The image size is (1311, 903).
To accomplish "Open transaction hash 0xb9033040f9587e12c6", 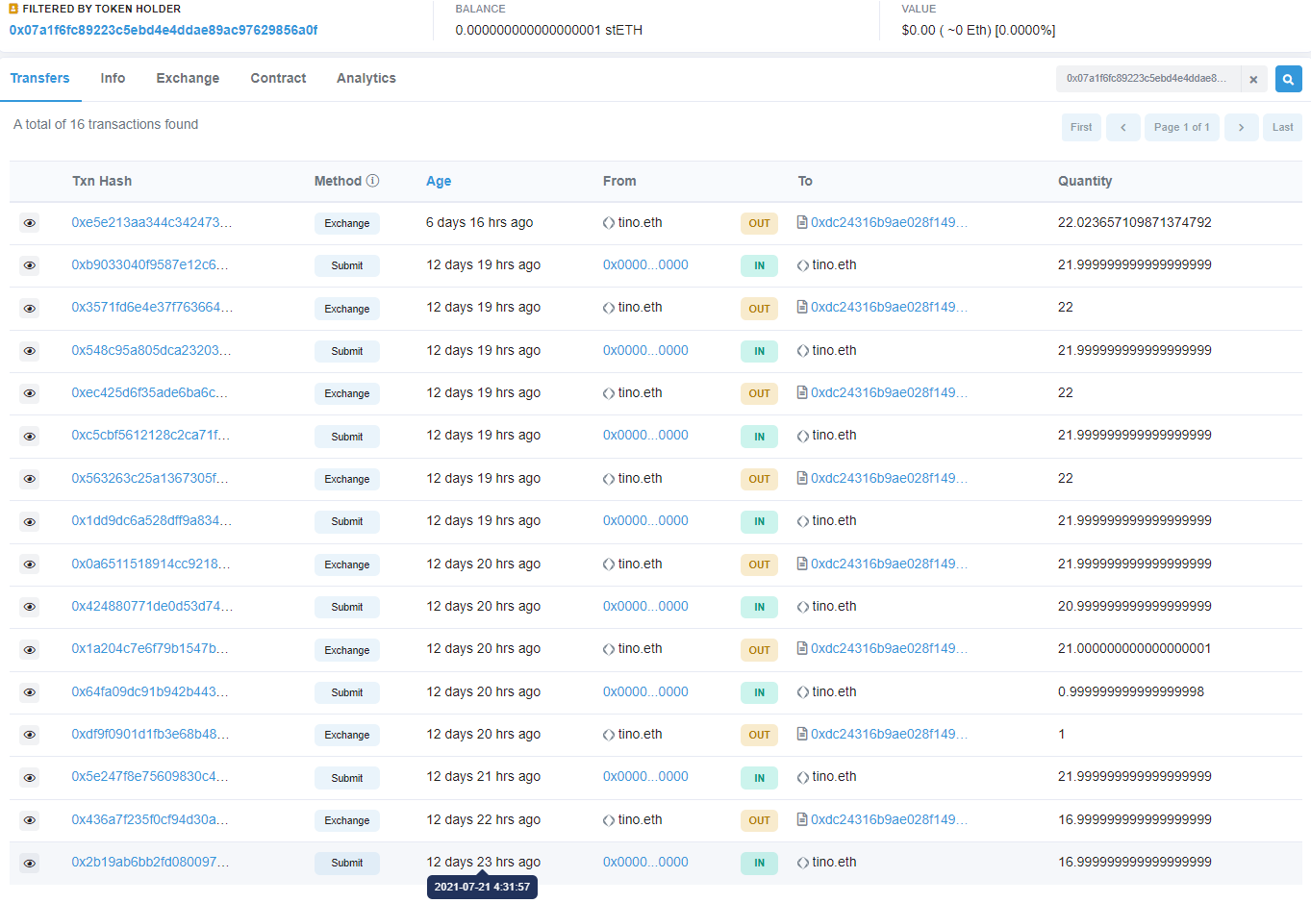I will click(x=150, y=264).
